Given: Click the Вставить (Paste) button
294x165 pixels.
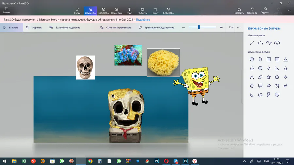Looking at the screenshot, I should point(239,11).
